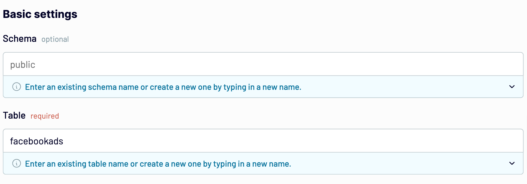This screenshot has height=184, width=527.
Task: Click the info icon in the table hint
Action: pos(17,163)
